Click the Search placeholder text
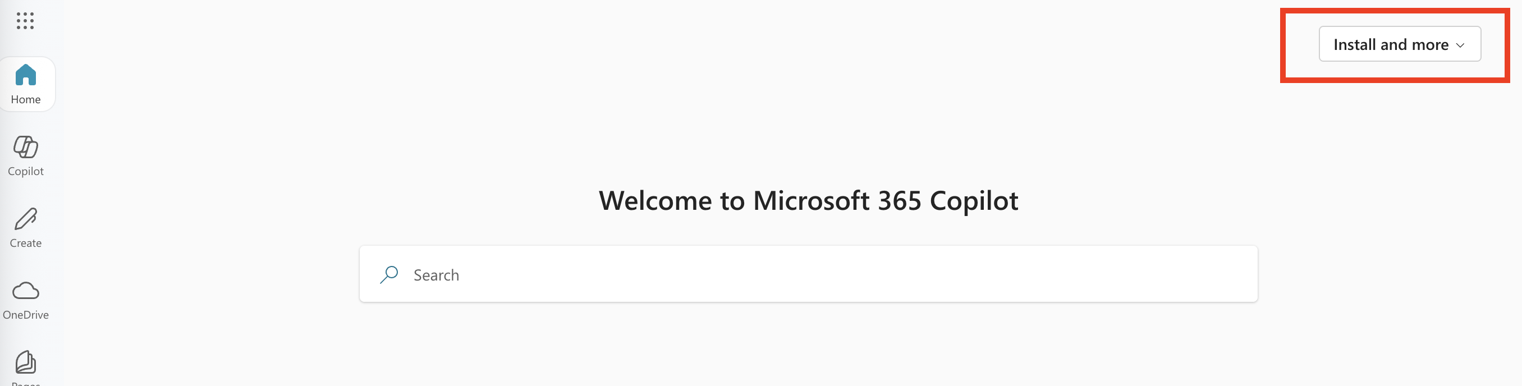Image resolution: width=1522 pixels, height=386 pixels. coord(436,275)
